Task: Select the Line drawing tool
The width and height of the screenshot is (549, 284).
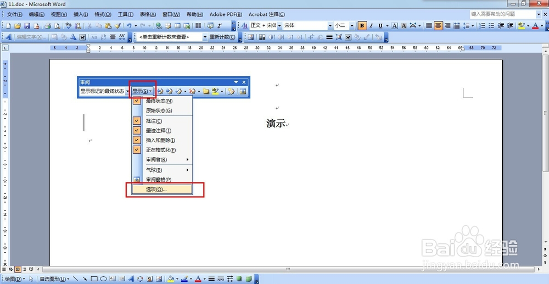Action: (76, 279)
